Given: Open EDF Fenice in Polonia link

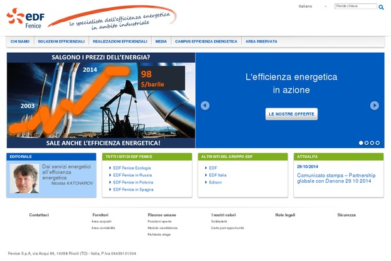Looking at the screenshot, I should (133, 182).
